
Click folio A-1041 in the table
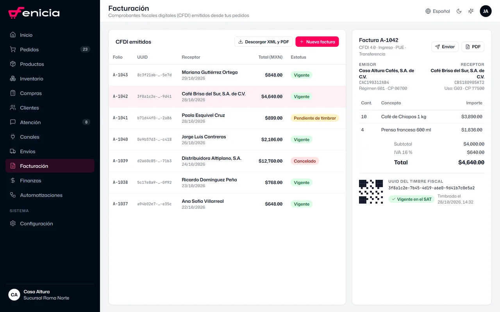tap(120, 118)
